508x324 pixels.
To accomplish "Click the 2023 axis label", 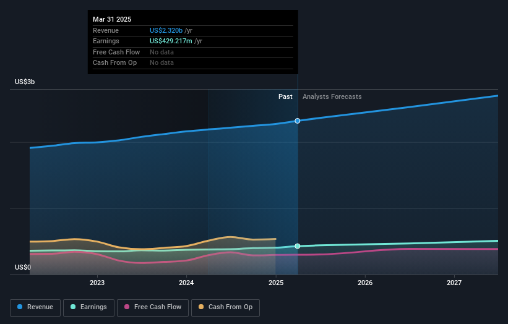I will pyautogui.click(x=97, y=283).
